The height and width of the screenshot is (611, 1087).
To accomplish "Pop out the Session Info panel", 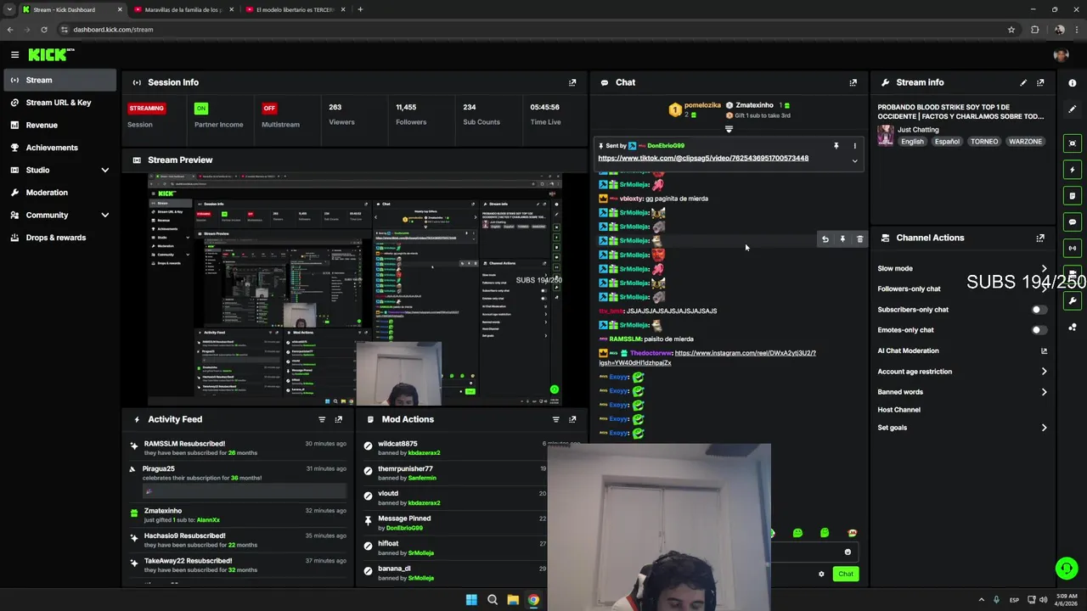I will 572,82.
